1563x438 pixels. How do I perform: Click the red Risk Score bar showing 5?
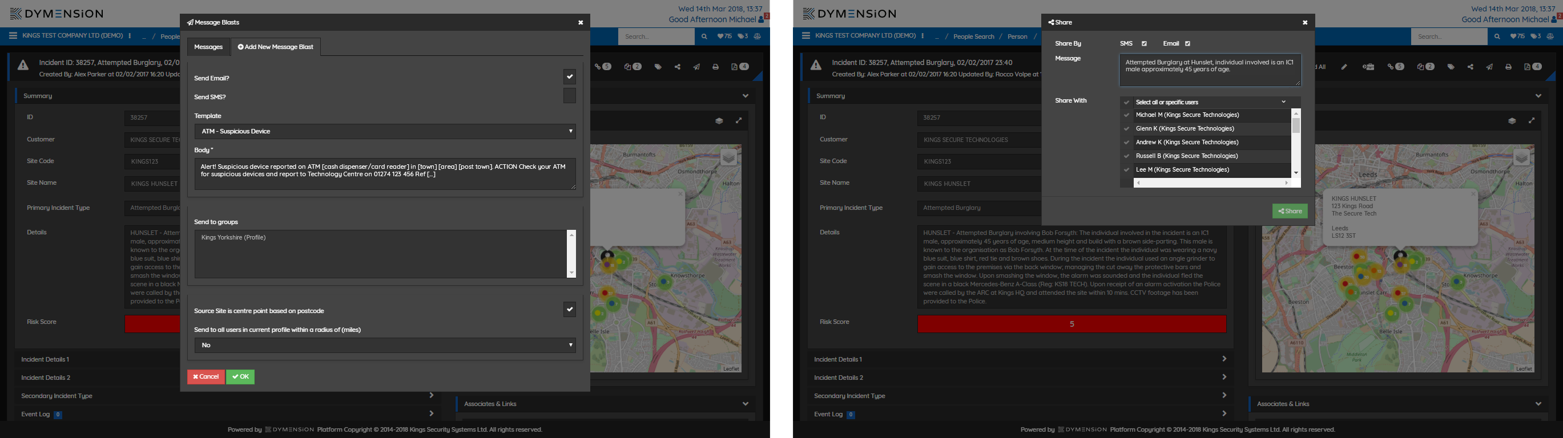(x=1071, y=324)
